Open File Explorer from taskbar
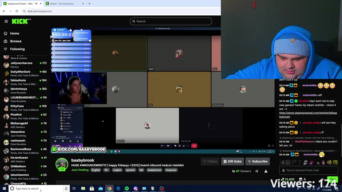Viewport: 342px width, 192px height. click(x=83, y=189)
